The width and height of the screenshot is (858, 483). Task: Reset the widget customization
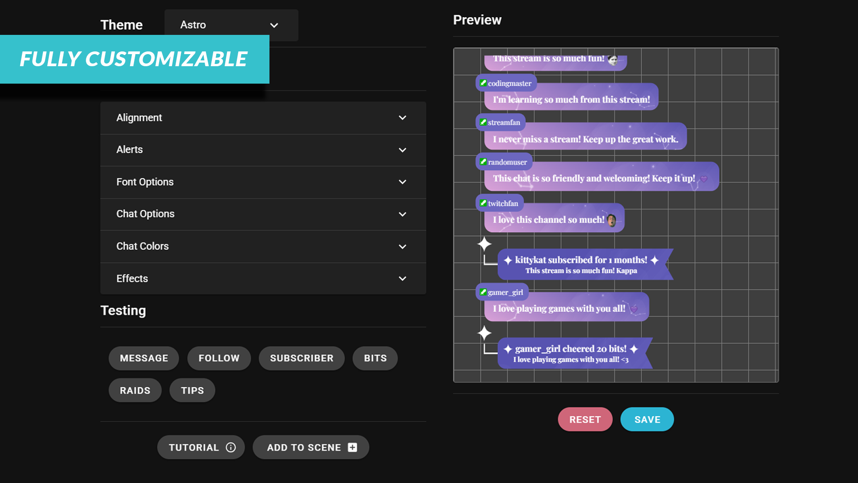(585, 419)
